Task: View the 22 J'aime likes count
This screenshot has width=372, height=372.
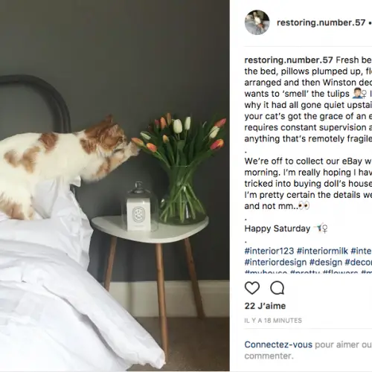Action: click(265, 306)
